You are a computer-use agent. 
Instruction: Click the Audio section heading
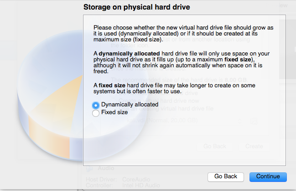106,168
